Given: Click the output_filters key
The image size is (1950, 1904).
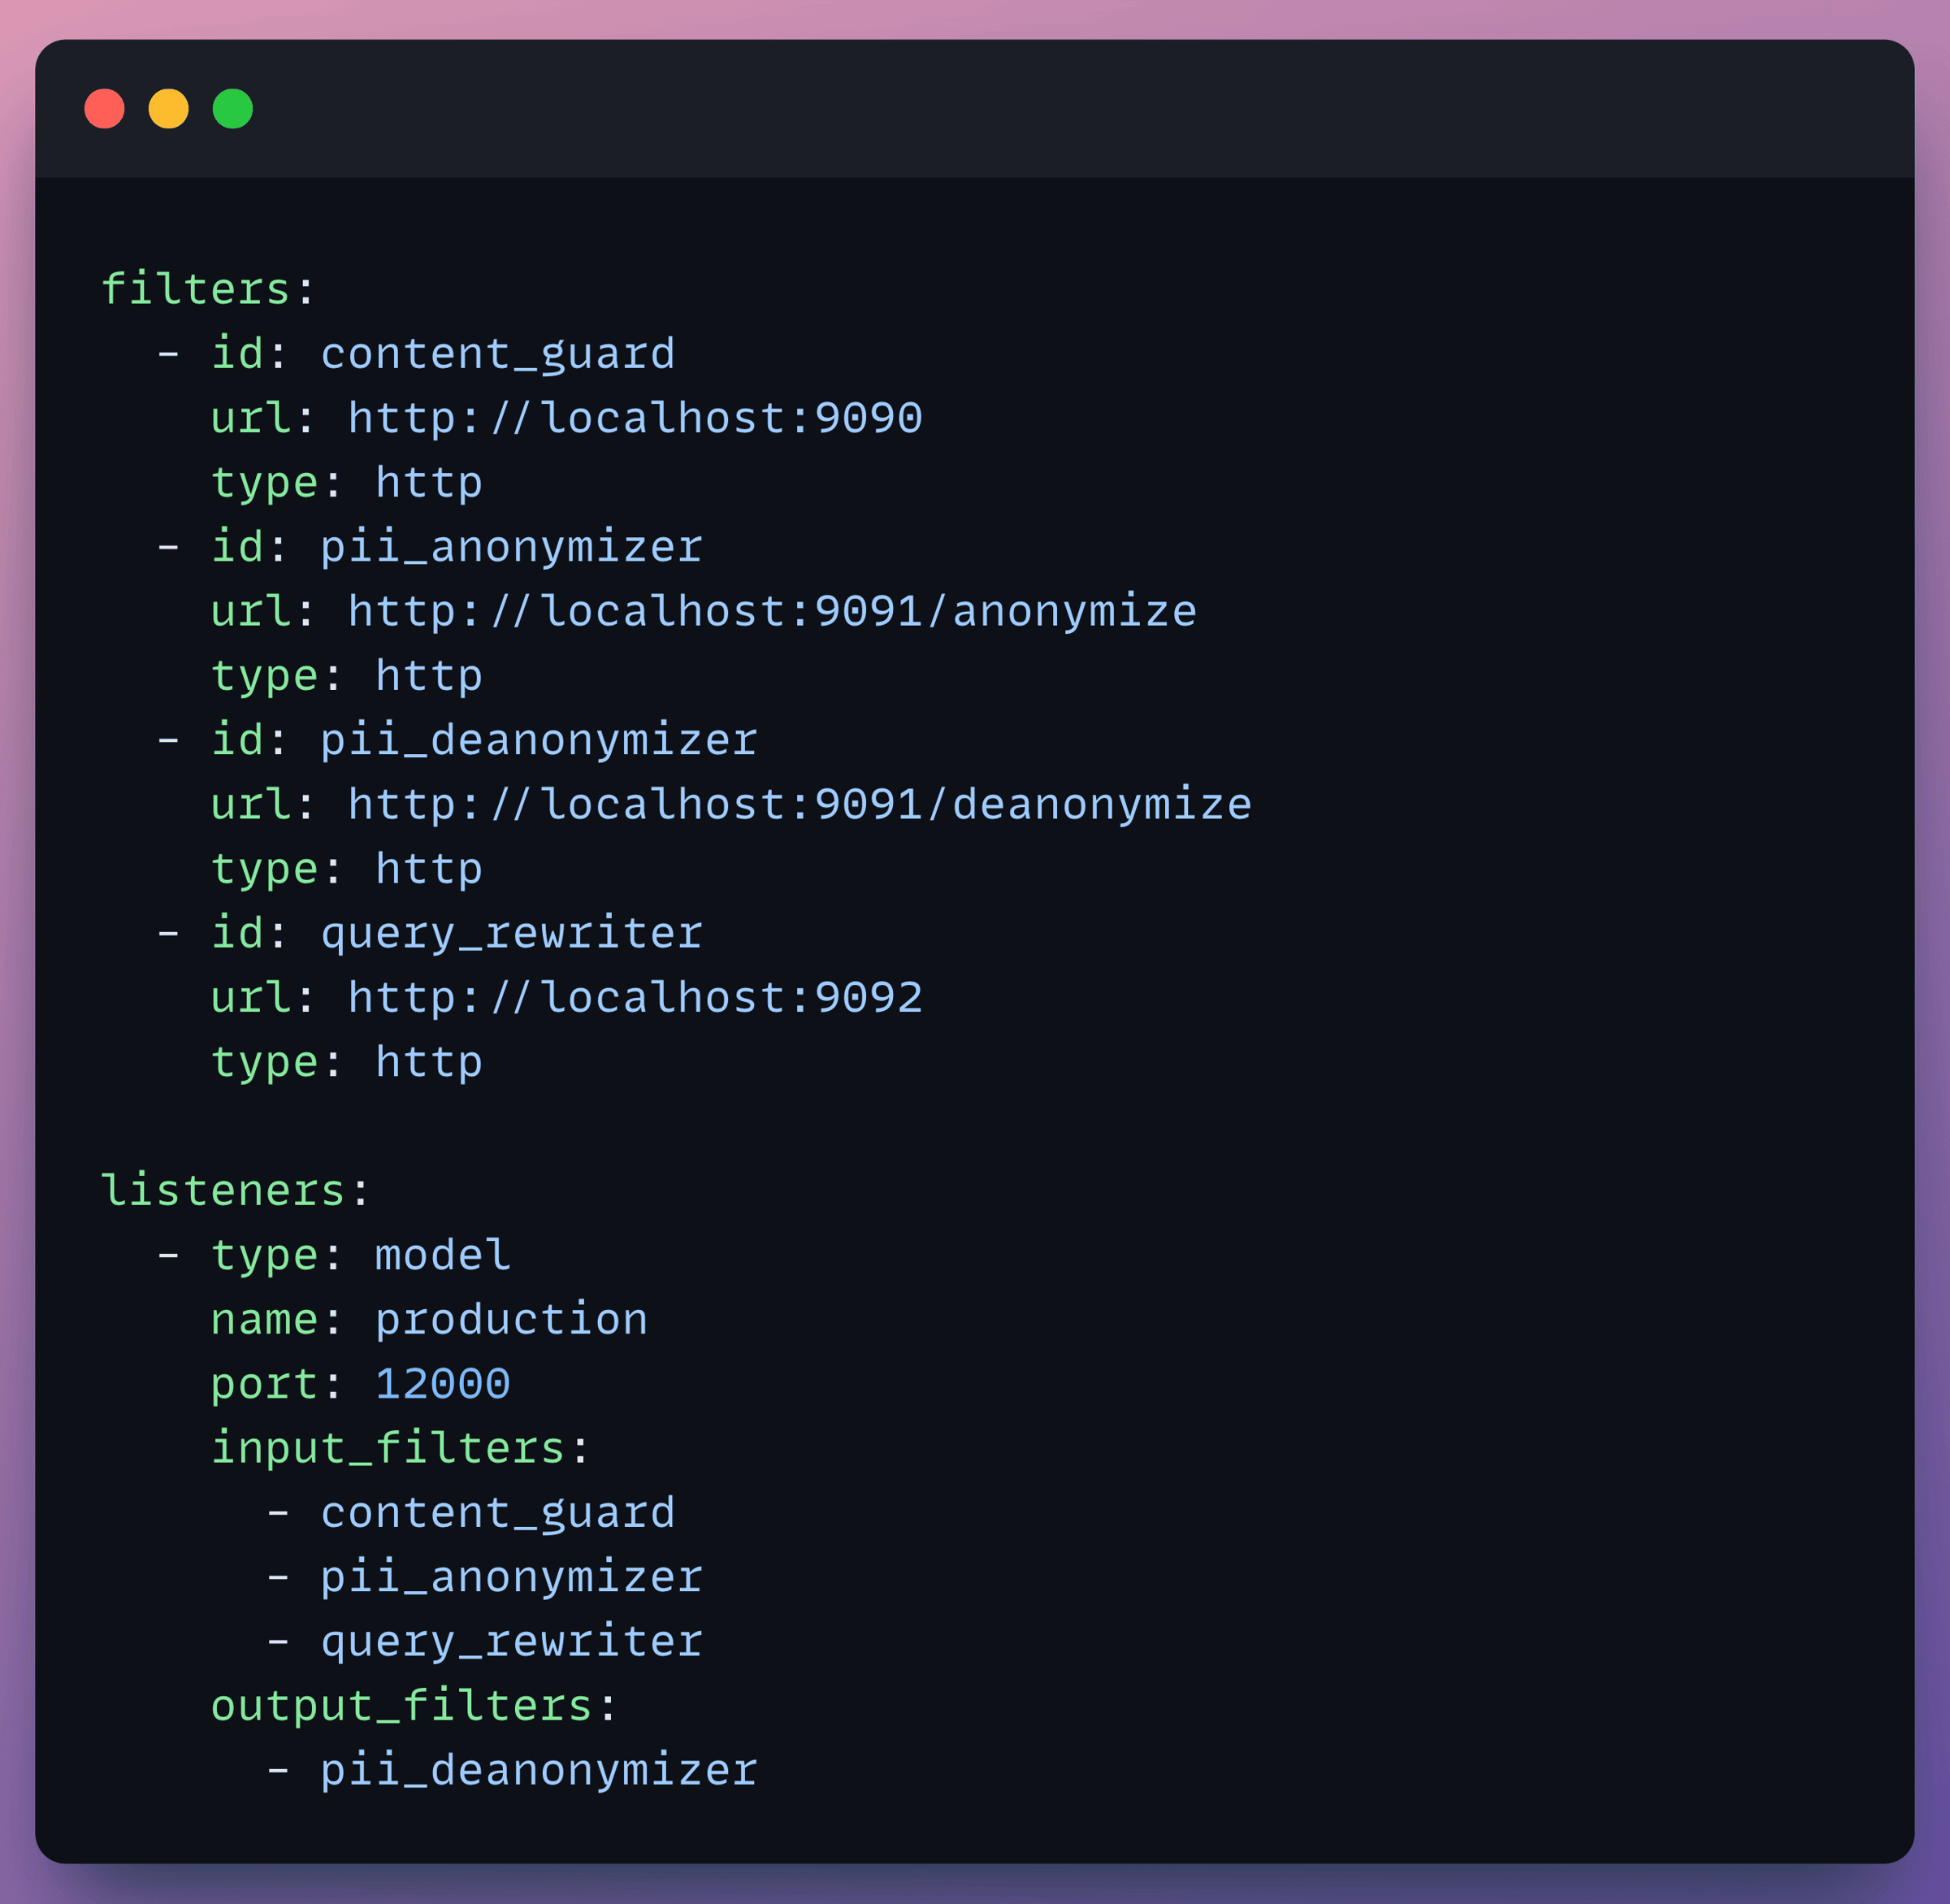Looking at the screenshot, I should [402, 1705].
